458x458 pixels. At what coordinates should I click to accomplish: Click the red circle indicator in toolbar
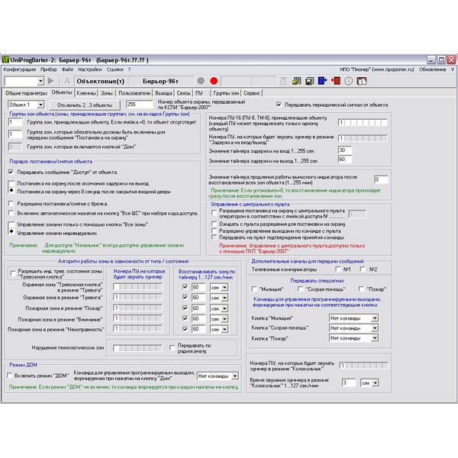[x=214, y=81]
